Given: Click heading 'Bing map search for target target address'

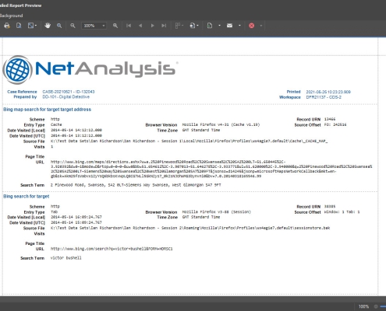Looking at the screenshot, I should click(x=48, y=110).
